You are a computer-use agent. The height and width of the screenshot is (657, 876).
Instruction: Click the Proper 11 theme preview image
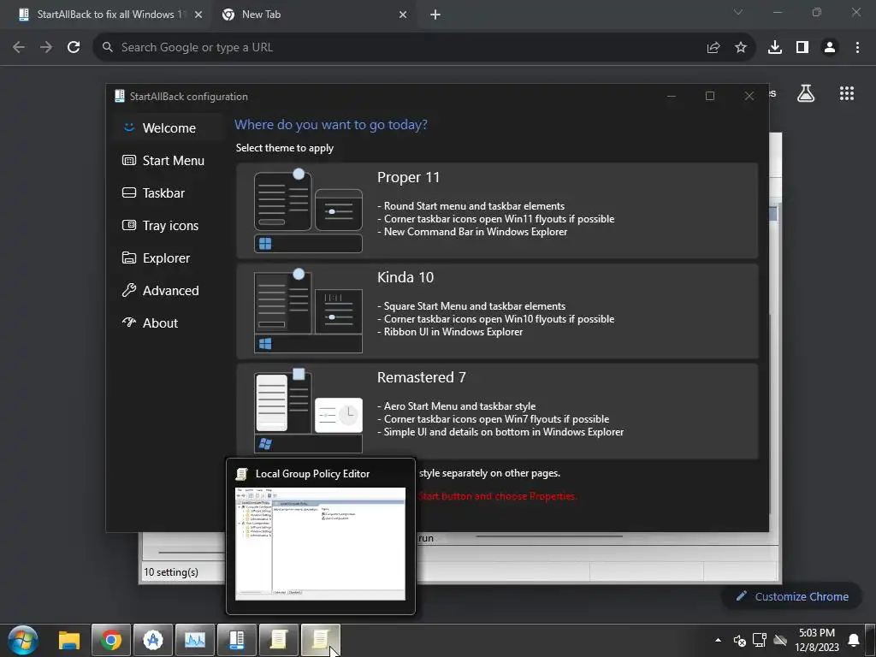308,210
